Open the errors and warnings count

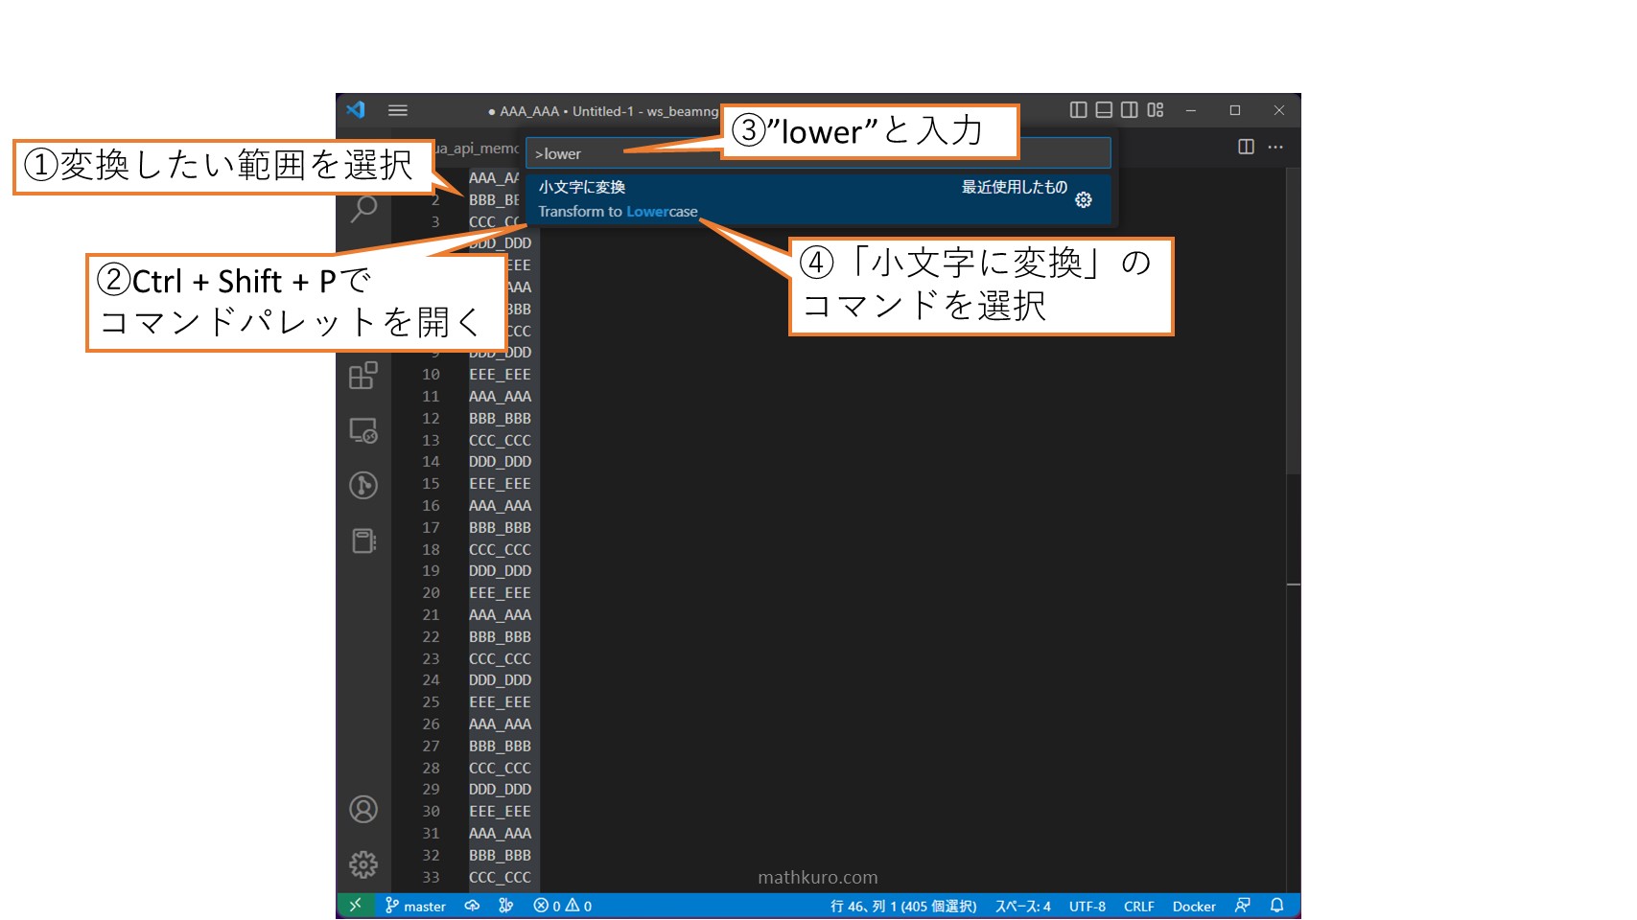coord(563,906)
